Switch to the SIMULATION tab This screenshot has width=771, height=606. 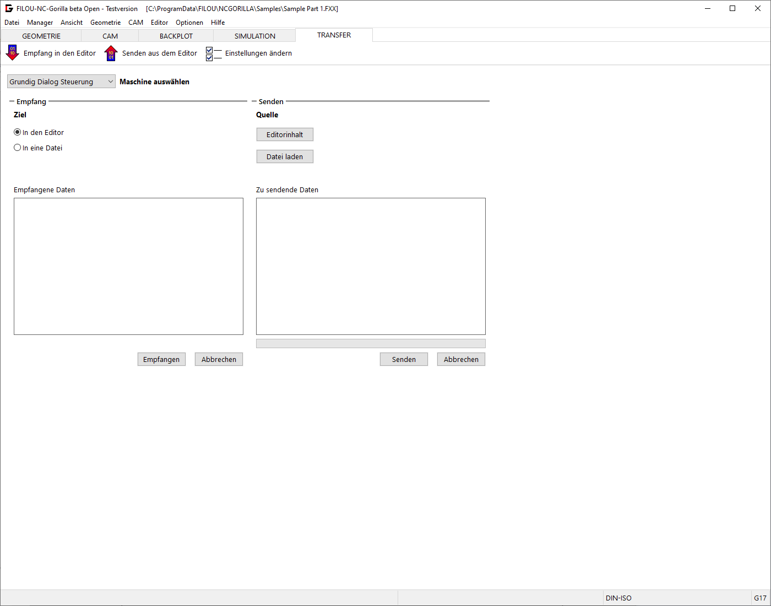pos(255,36)
